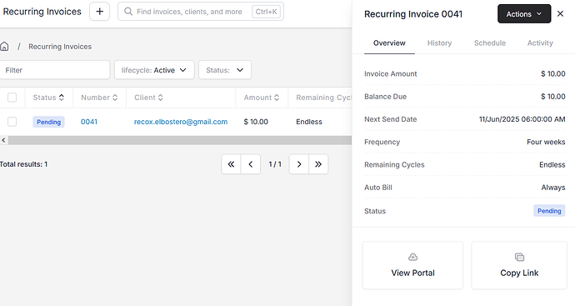Image resolution: width=575 pixels, height=306 pixels.
Task: Sort table by Number column
Action: (99, 98)
